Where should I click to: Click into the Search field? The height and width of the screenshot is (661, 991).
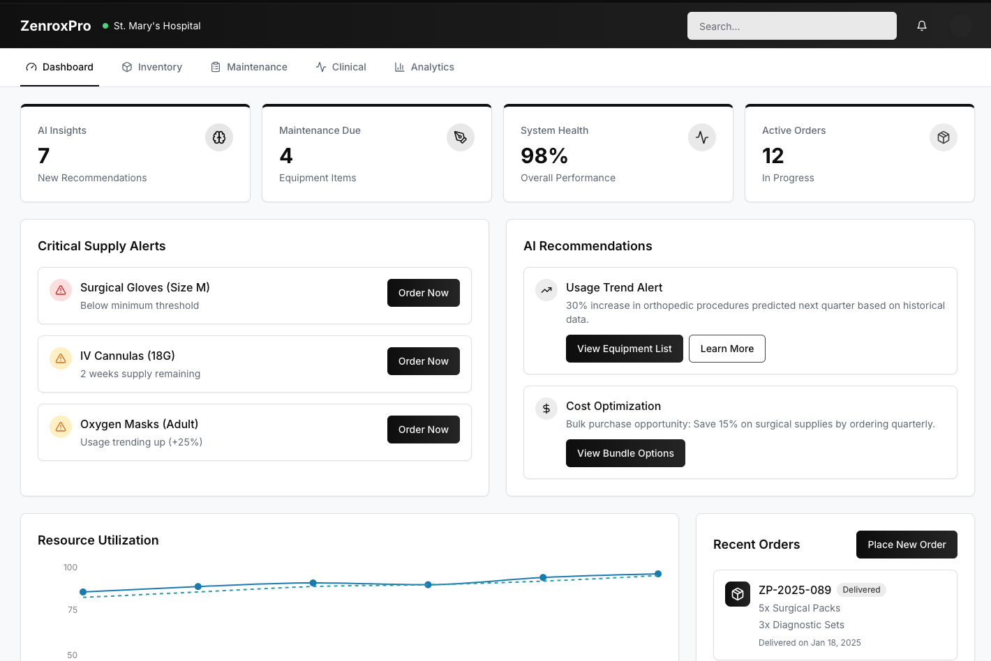coord(792,26)
